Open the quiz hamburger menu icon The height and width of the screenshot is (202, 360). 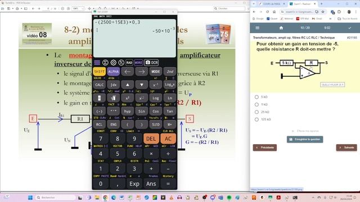pyautogui.click(x=257, y=27)
